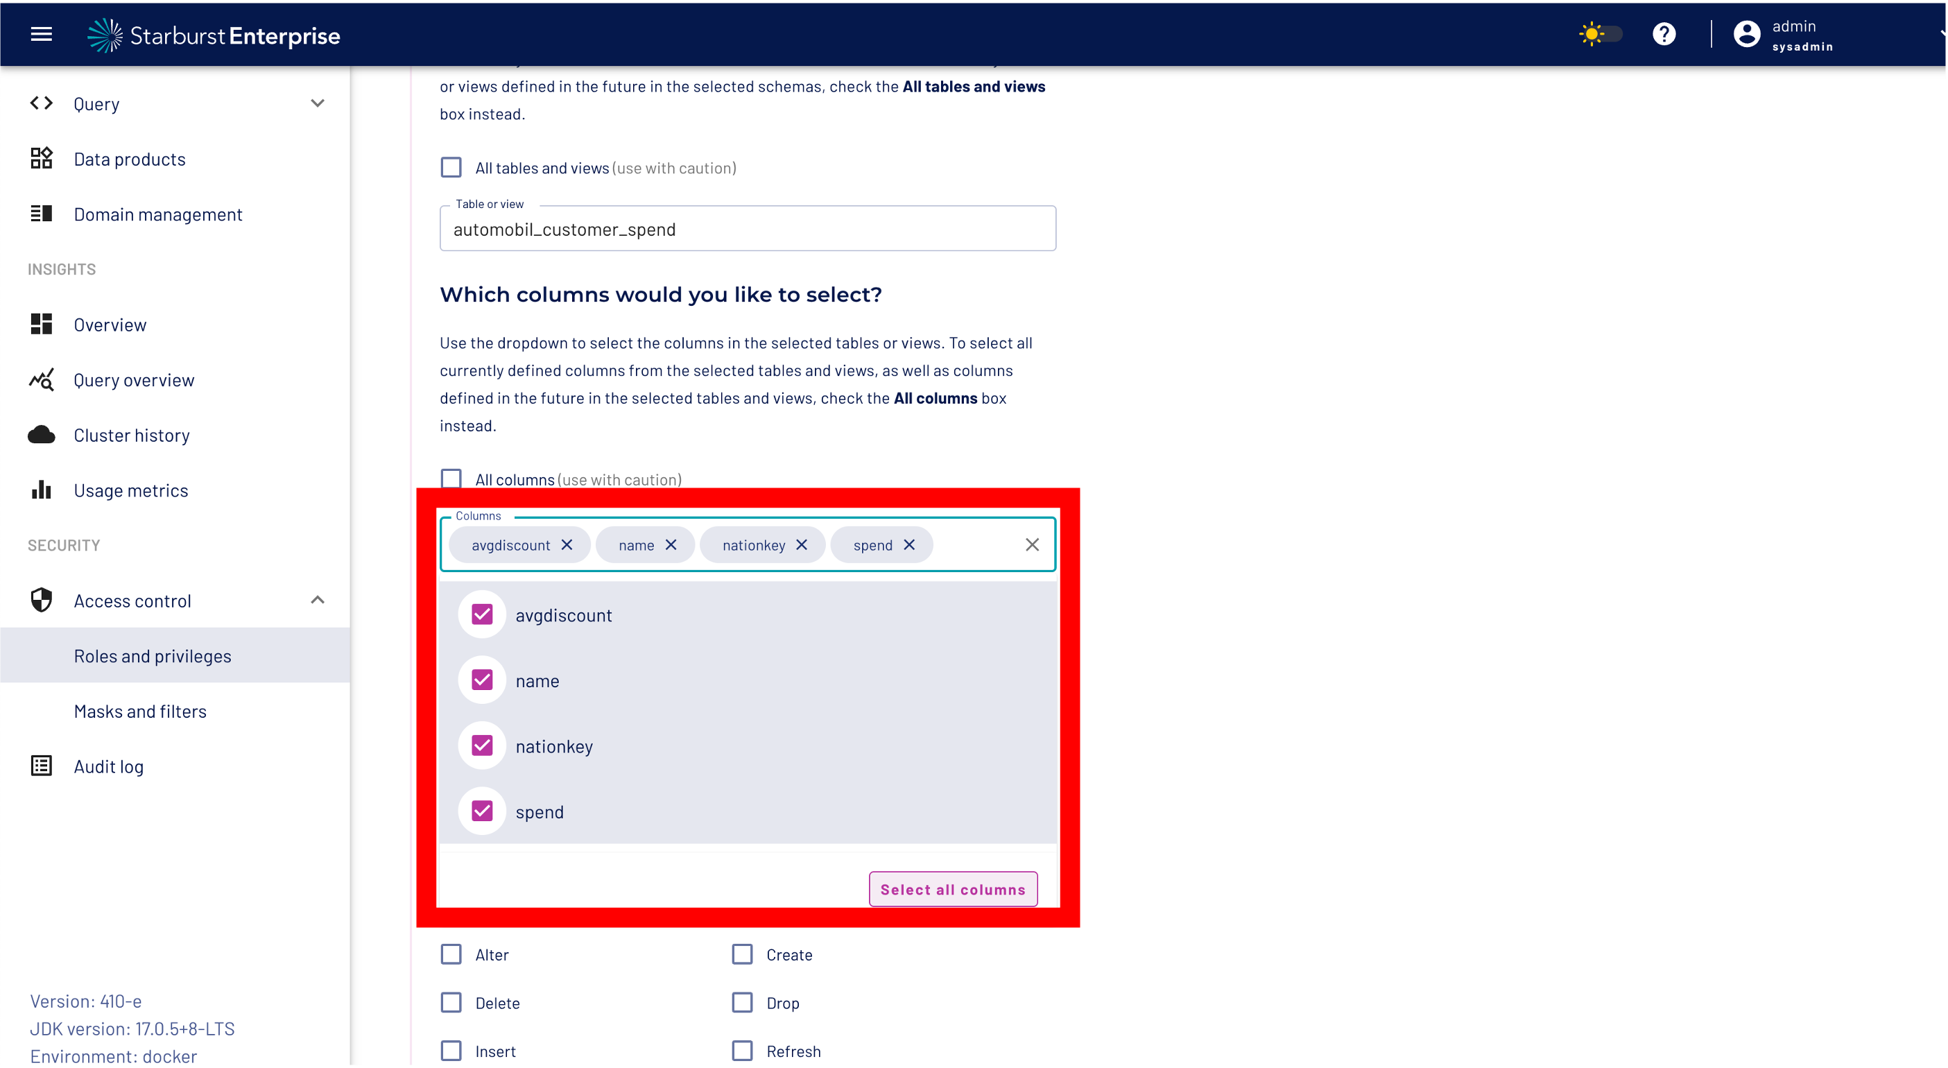The height and width of the screenshot is (1068, 1948).
Task: Click Select all columns button
Action: pos(953,890)
